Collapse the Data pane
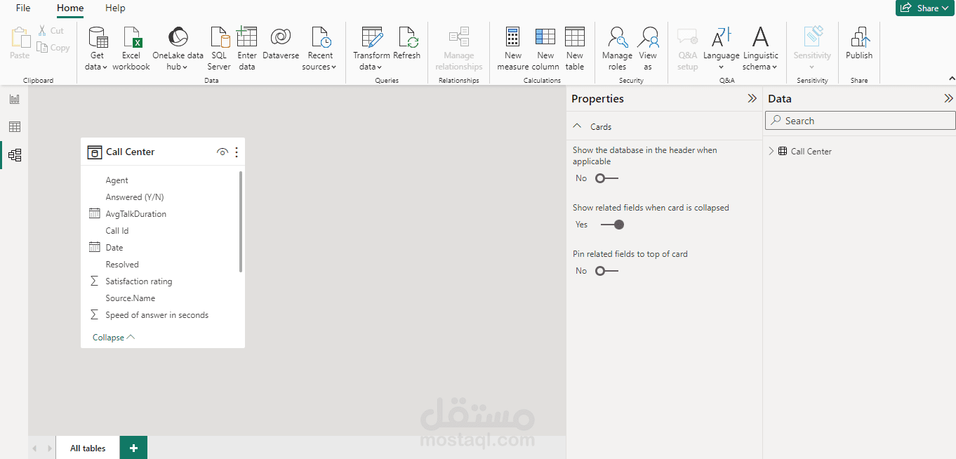Viewport: 956px width, 459px height. [x=948, y=99]
